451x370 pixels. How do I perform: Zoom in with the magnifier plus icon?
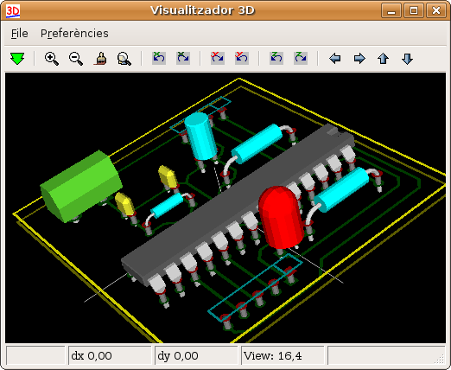[52, 59]
